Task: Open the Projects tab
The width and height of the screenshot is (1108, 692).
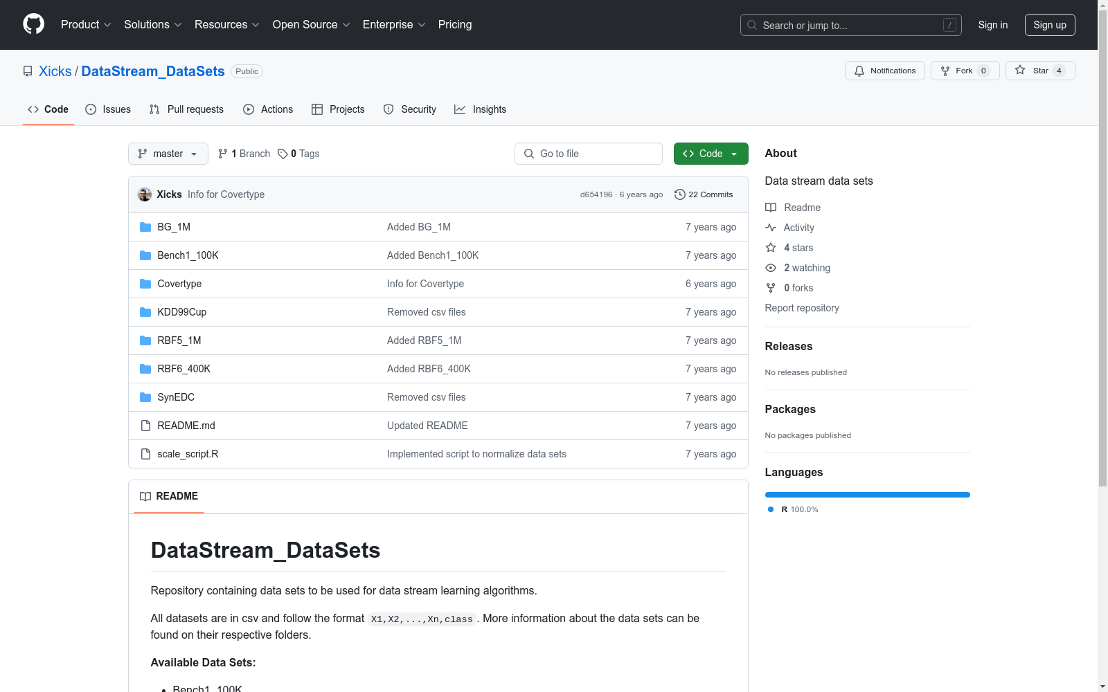Action: coord(338,109)
